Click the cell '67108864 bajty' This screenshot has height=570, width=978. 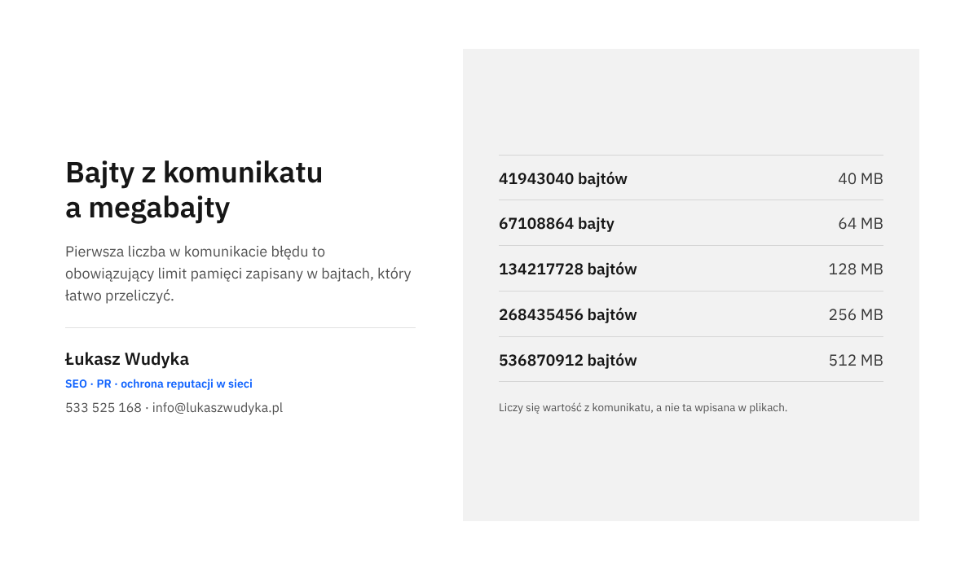(x=557, y=223)
